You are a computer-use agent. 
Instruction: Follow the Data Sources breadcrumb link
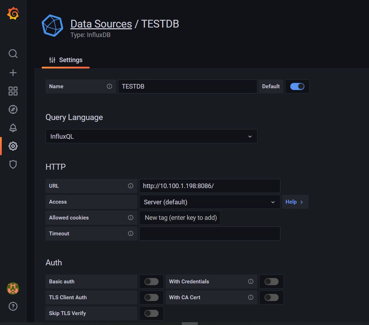101,24
